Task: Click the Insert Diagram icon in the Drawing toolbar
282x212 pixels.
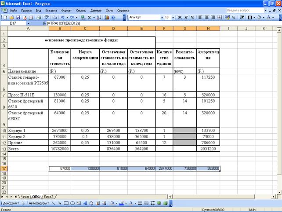Action: 91,203
